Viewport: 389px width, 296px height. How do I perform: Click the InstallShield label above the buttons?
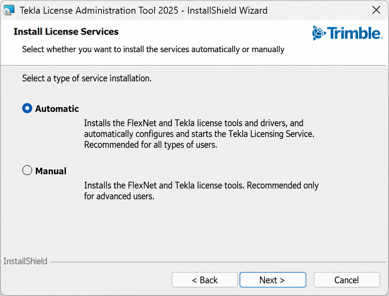coord(25,261)
